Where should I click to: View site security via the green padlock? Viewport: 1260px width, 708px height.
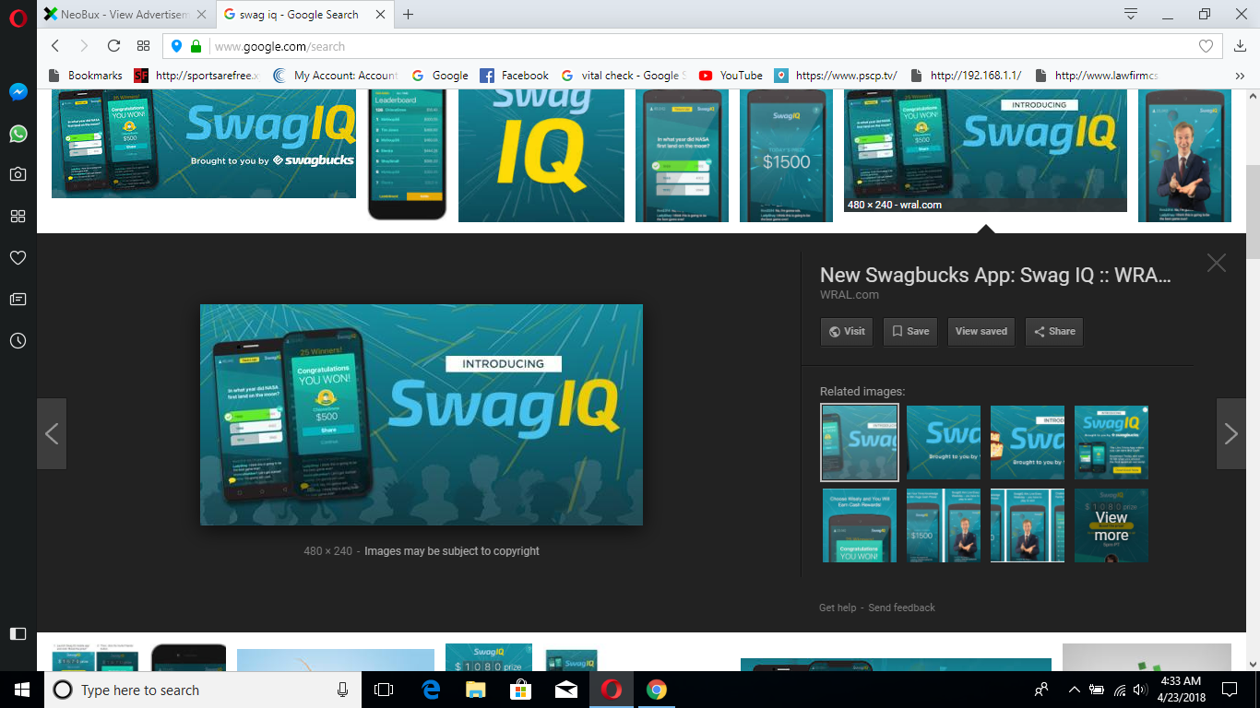point(196,46)
